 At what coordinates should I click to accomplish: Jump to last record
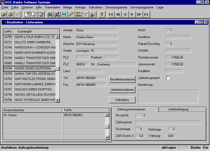tap(146, 14)
